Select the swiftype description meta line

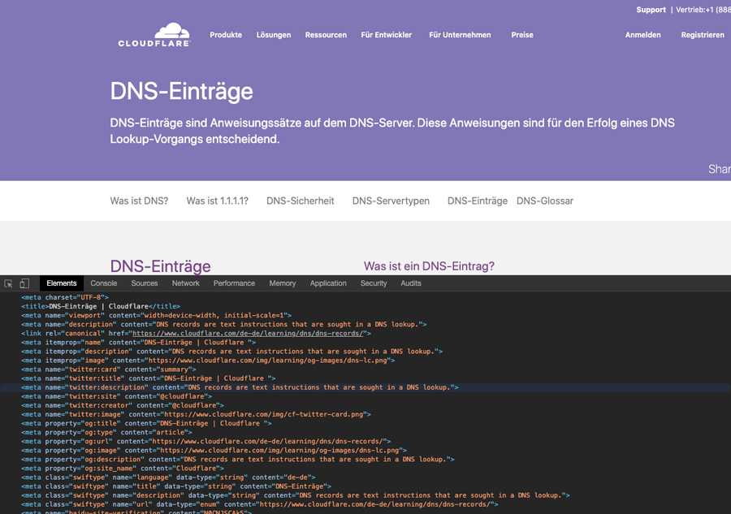(x=296, y=495)
